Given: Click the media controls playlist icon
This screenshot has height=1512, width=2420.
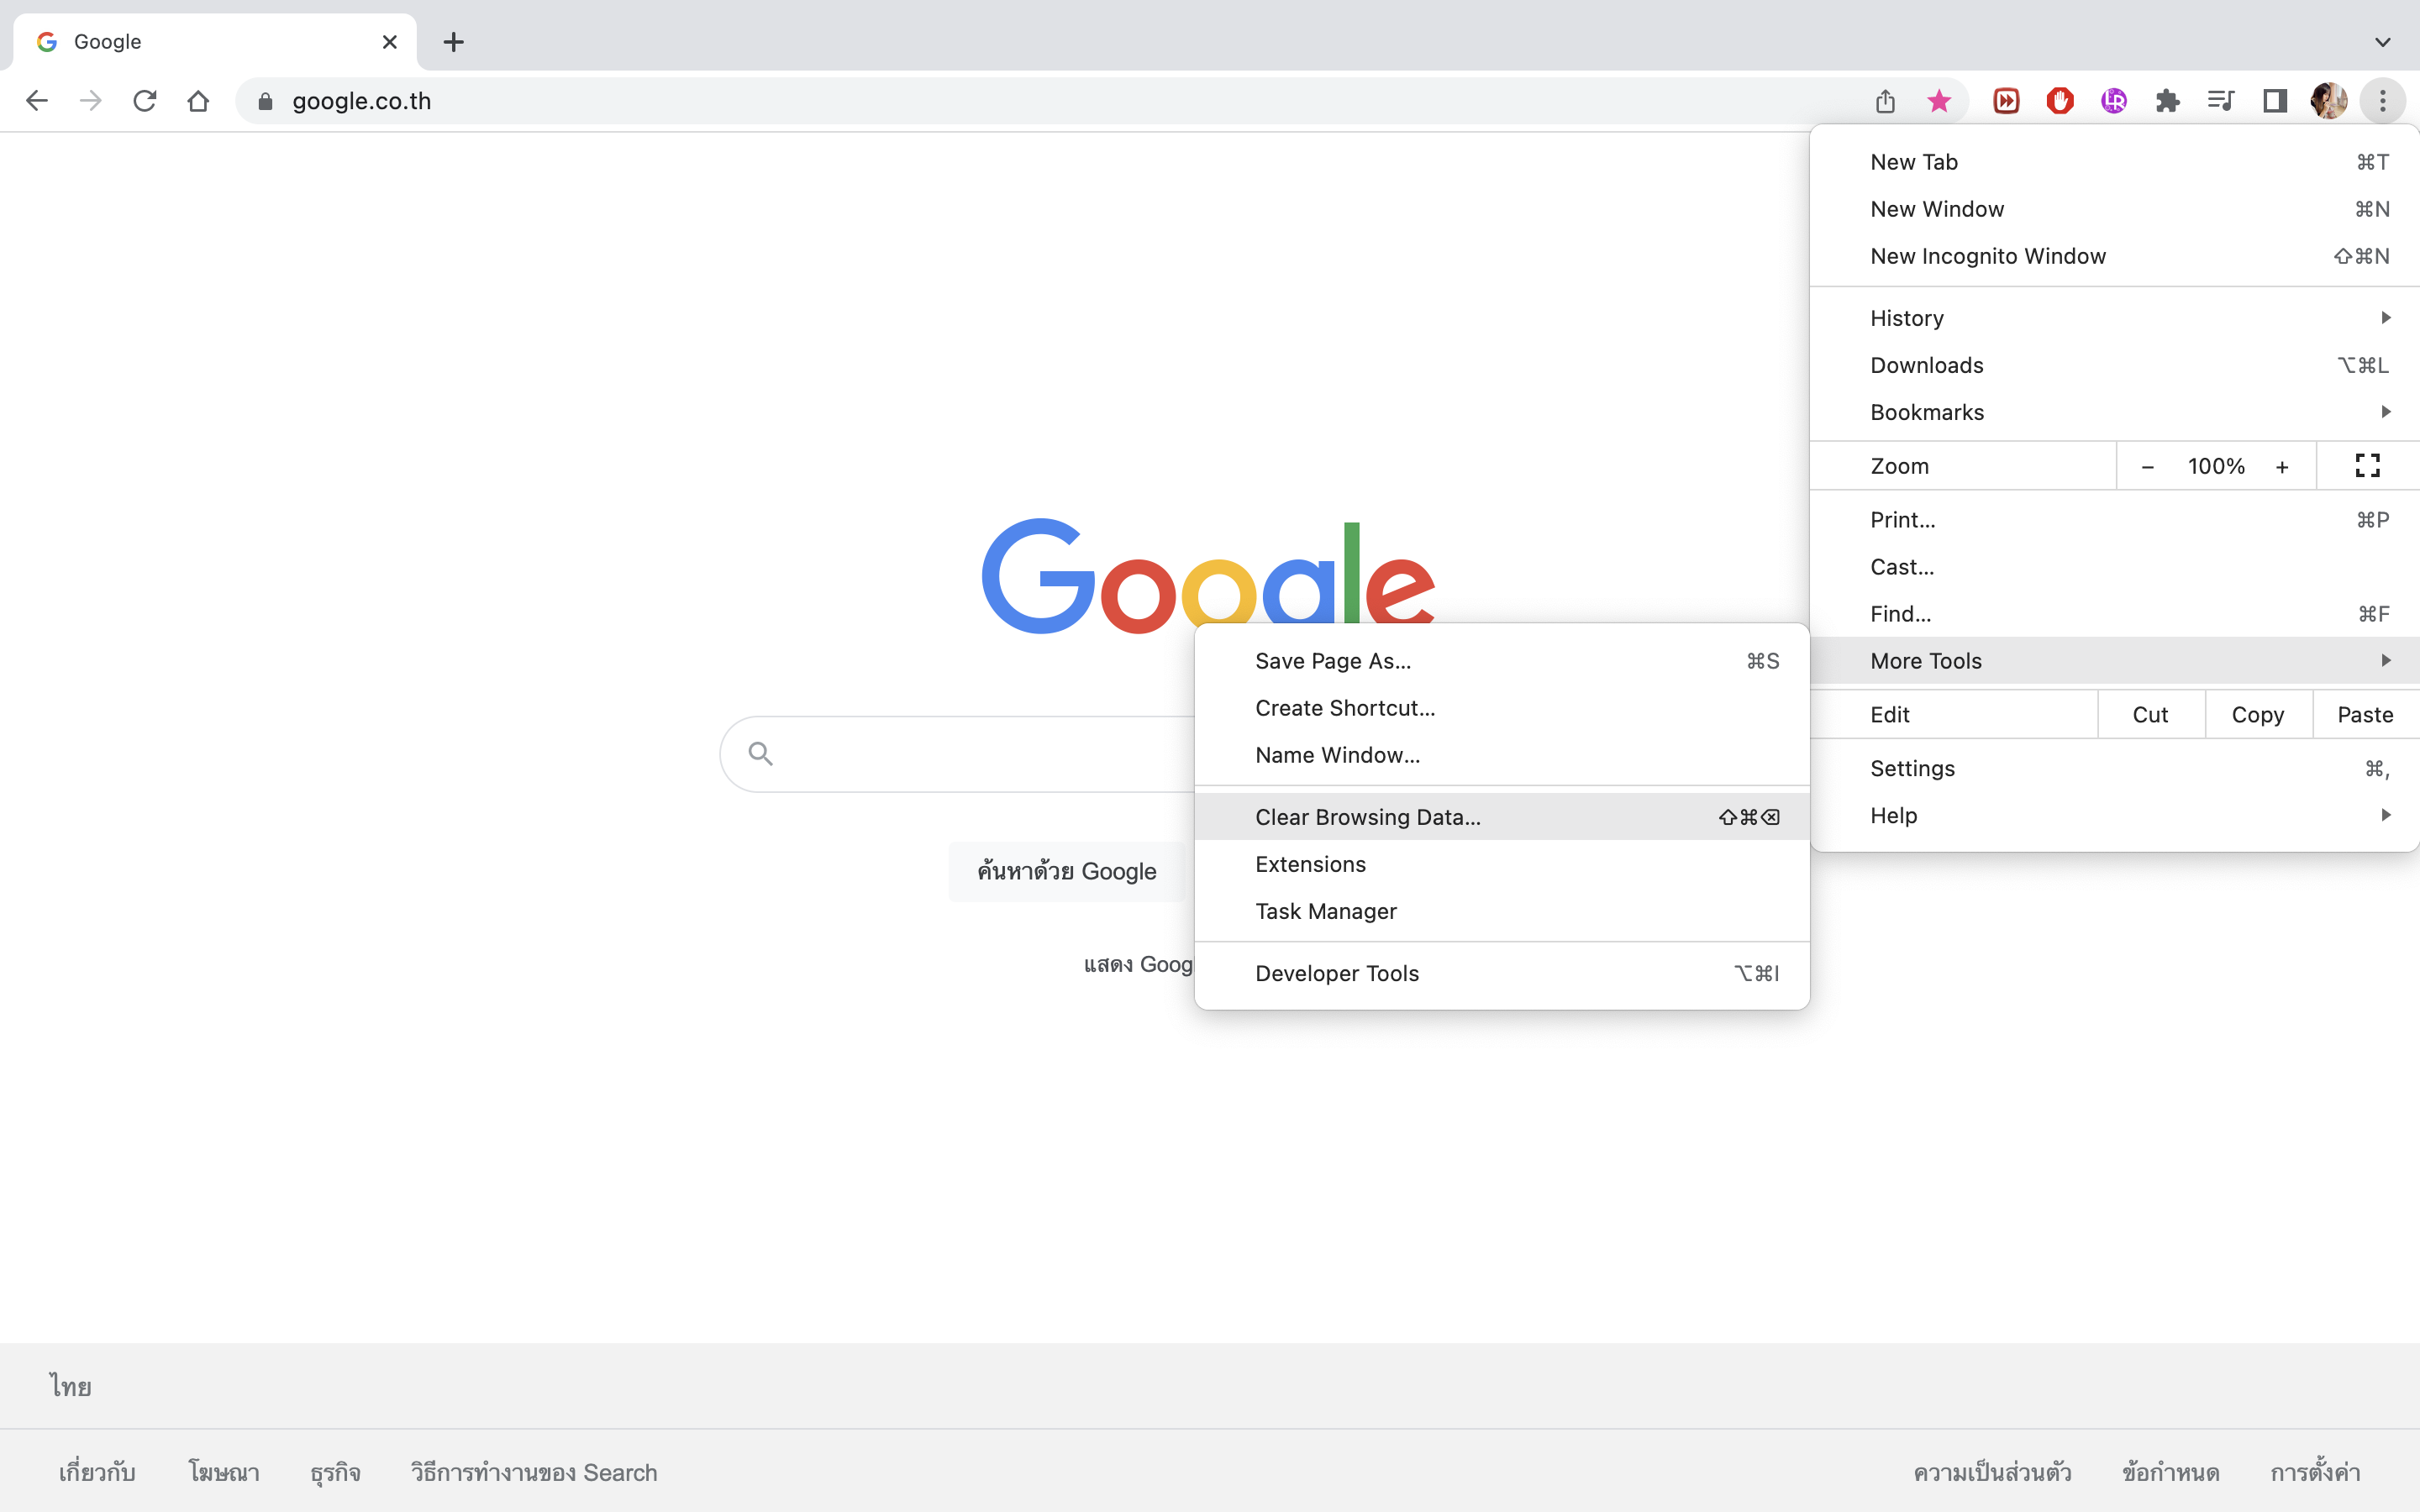Looking at the screenshot, I should pyautogui.click(x=2220, y=101).
